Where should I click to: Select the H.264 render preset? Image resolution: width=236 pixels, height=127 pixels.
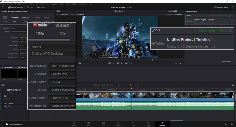(36, 17)
